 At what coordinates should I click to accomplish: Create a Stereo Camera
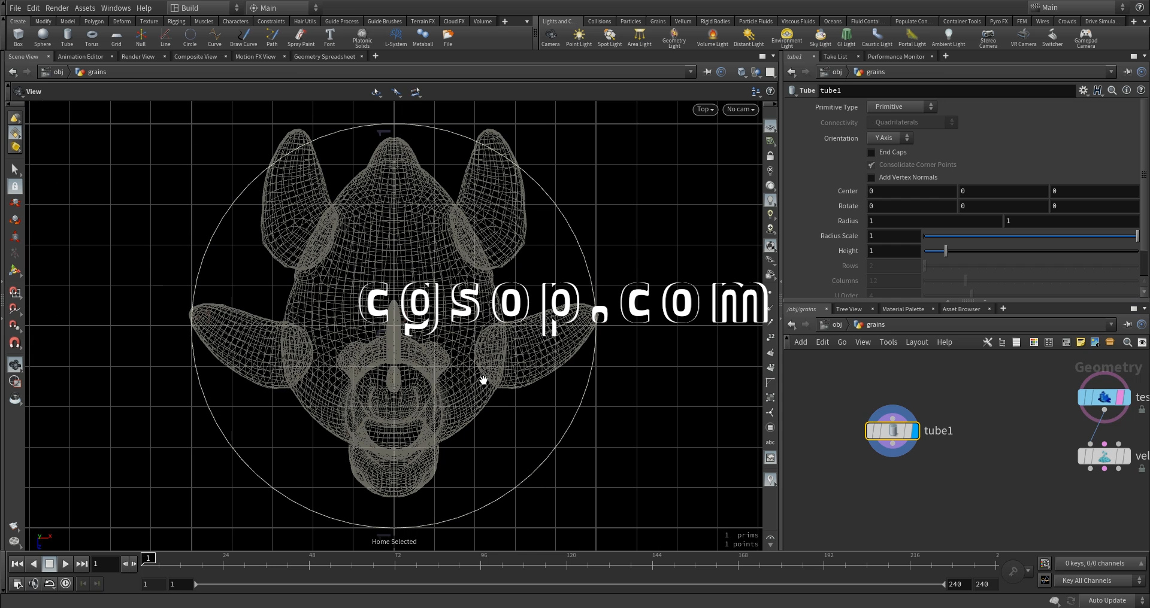(988, 39)
